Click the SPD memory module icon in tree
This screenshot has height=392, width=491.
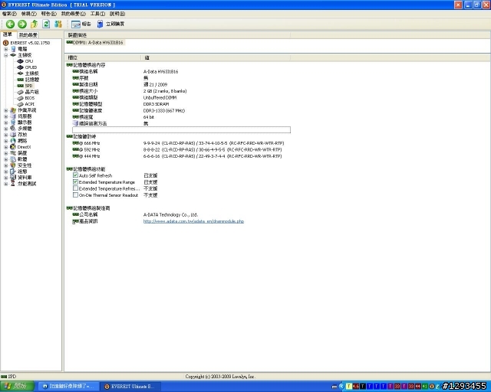point(21,86)
